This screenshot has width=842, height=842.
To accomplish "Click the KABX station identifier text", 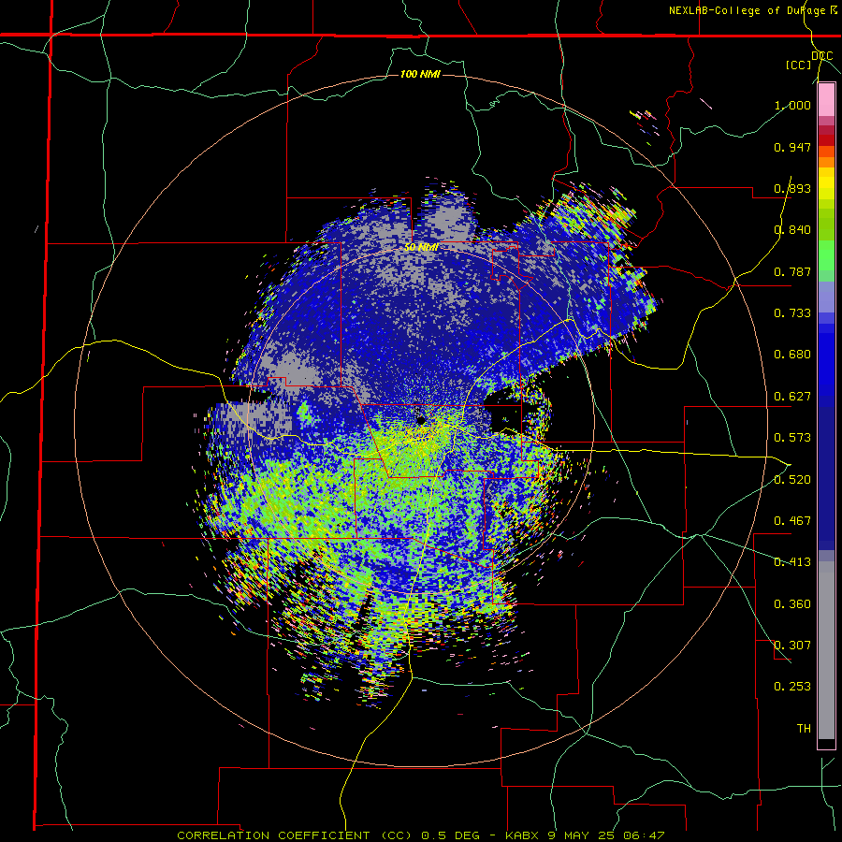I will pyautogui.click(x=523, y=835).
